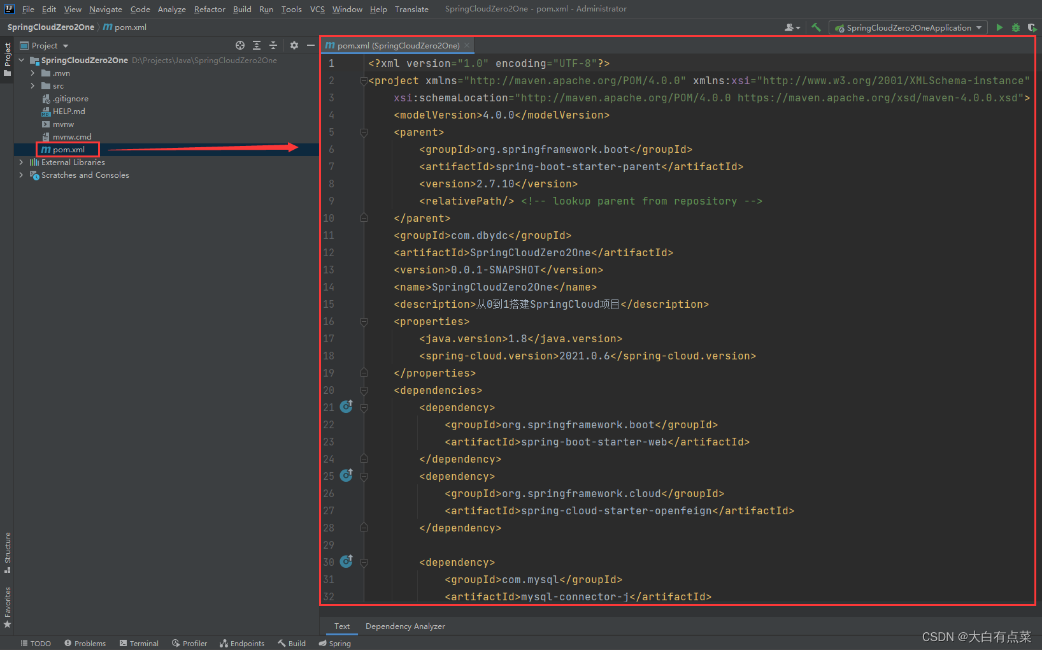
Task: Select pom.xml in project tree
Action: pyautogui.click(x=68, y=149)
